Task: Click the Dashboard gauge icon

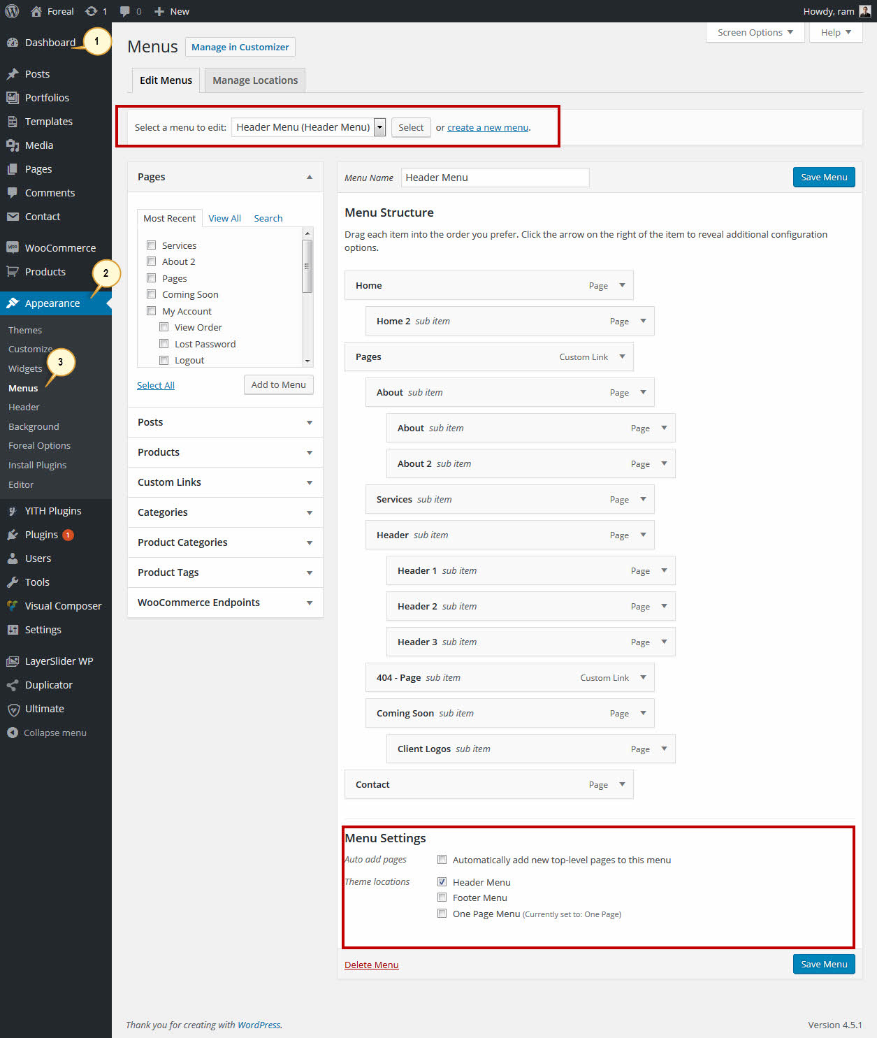Action: 13,43
